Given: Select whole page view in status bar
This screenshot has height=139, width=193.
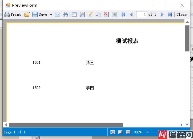Looking at the screenshot, I should (x=120, y=132).
